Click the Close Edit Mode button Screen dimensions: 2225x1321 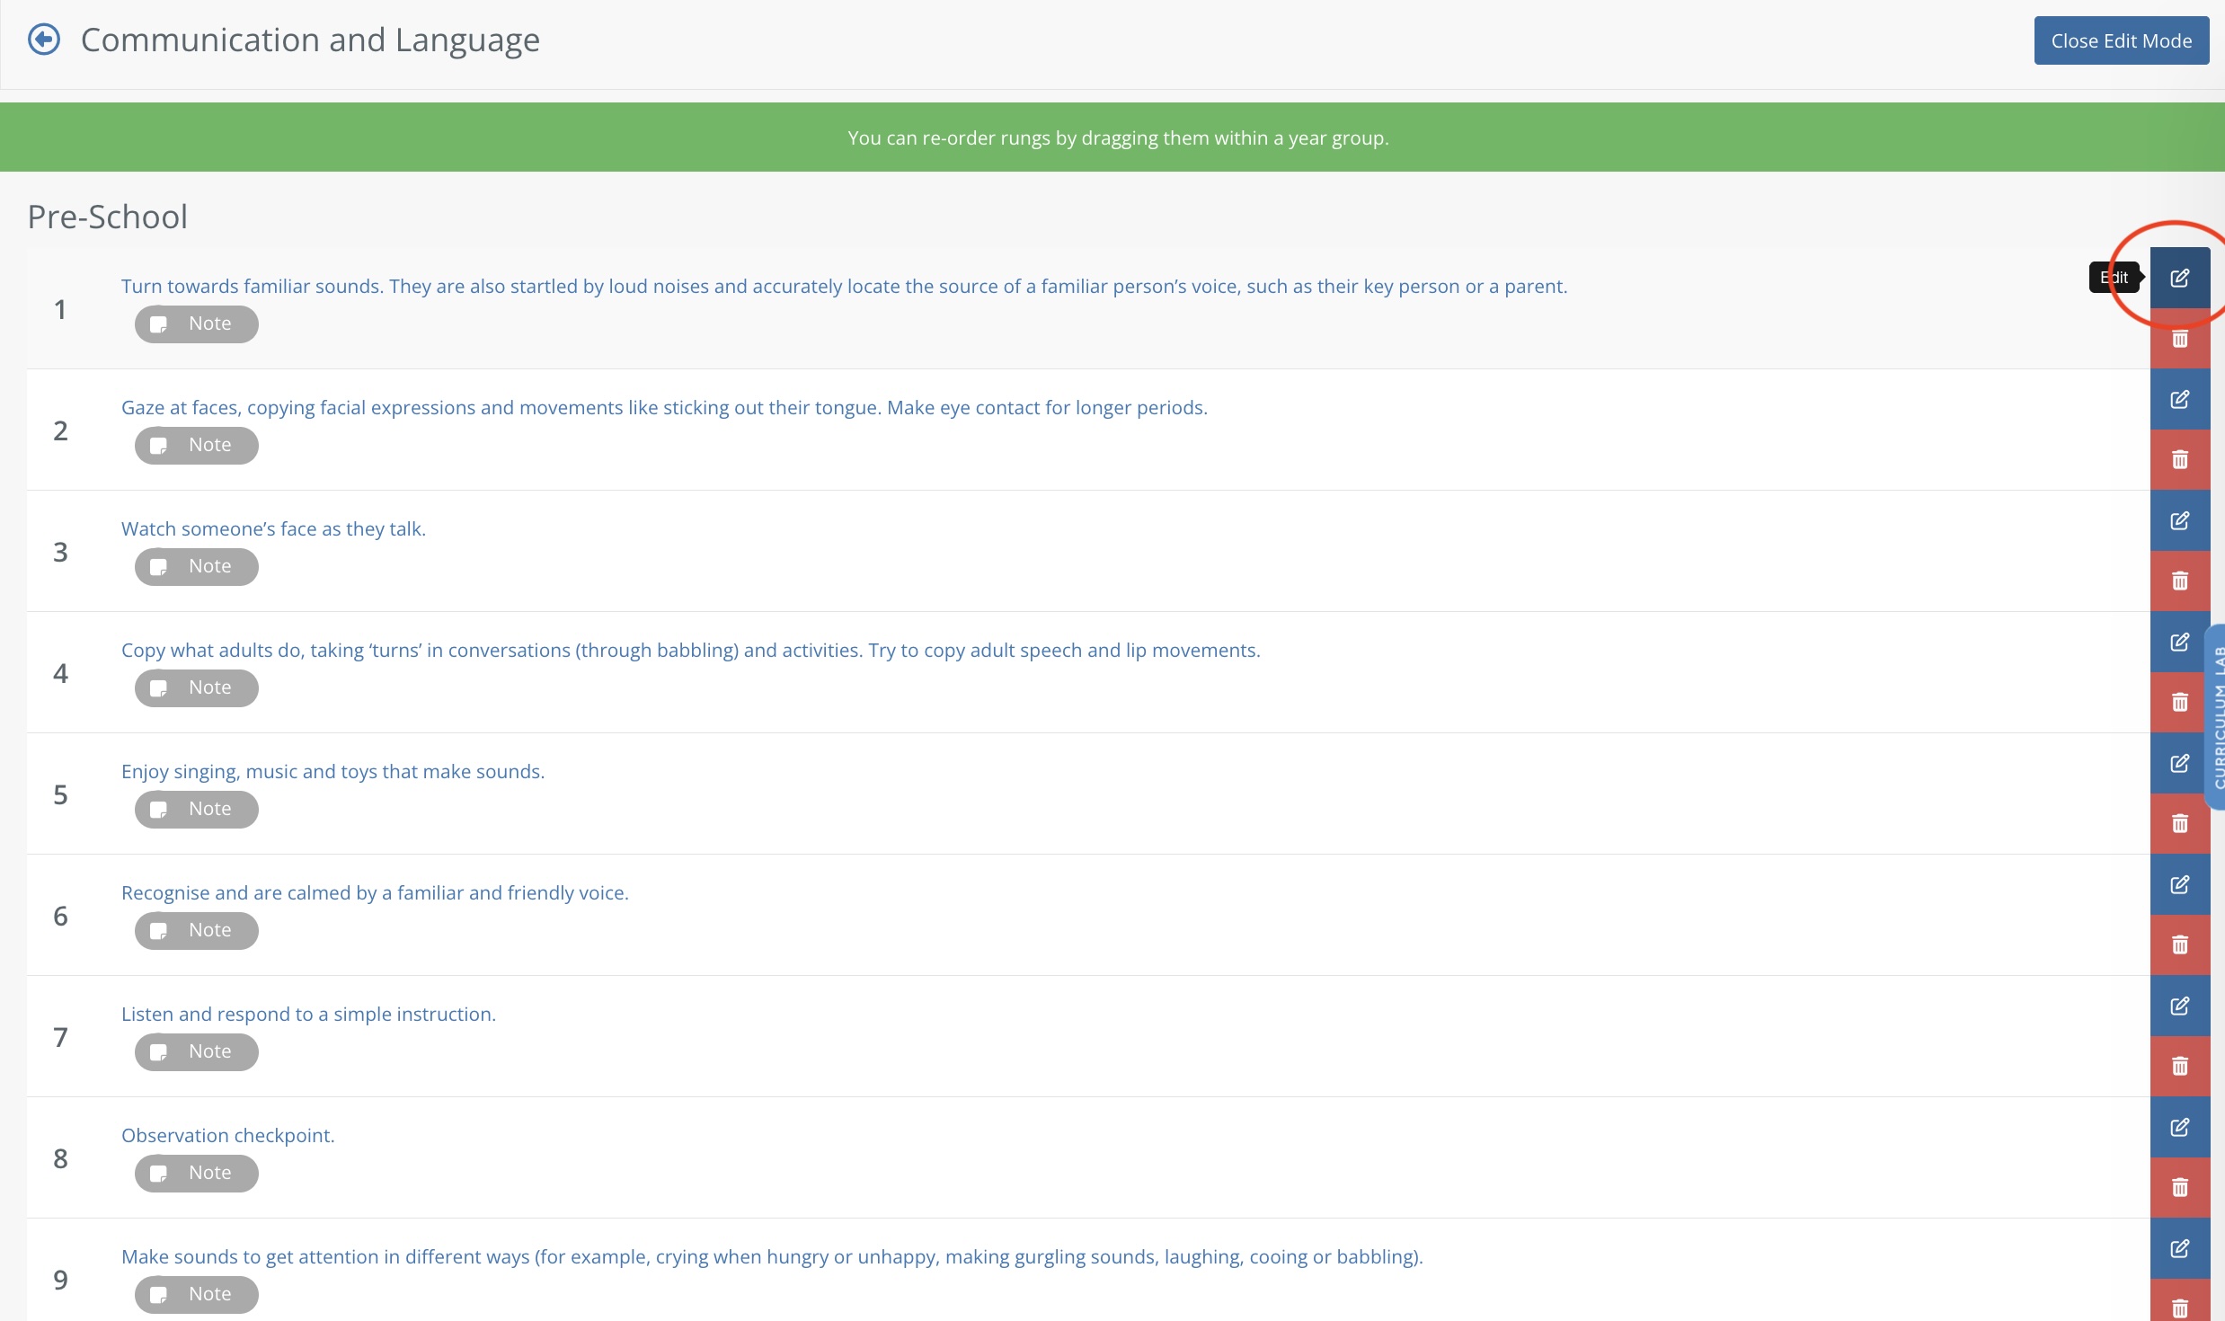click(x=2121, y=40)
